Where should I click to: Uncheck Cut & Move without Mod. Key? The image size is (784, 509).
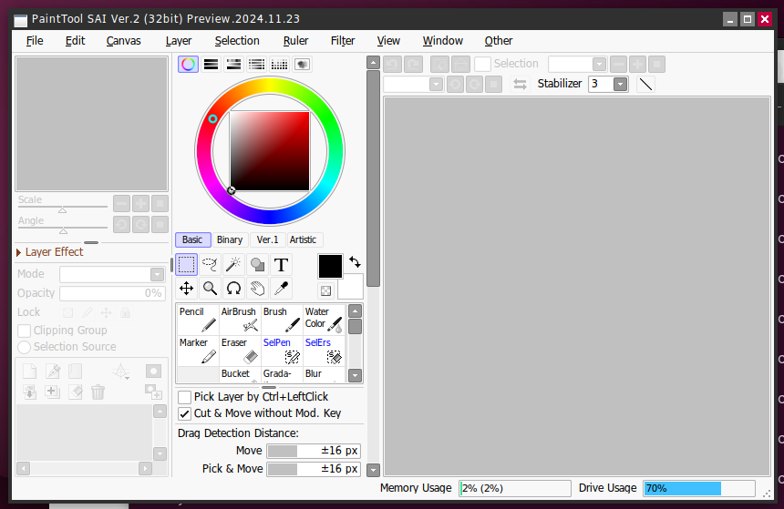pos(184,413)
